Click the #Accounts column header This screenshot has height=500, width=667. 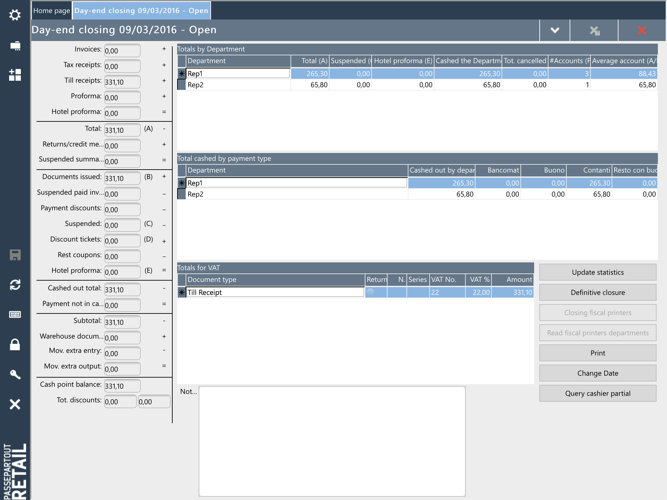click(x=569, y=61)
